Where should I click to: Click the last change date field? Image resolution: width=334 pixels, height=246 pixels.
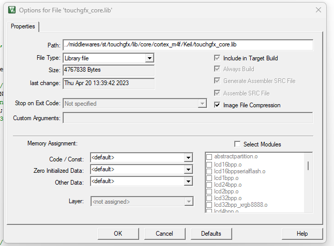pos(109,83)
